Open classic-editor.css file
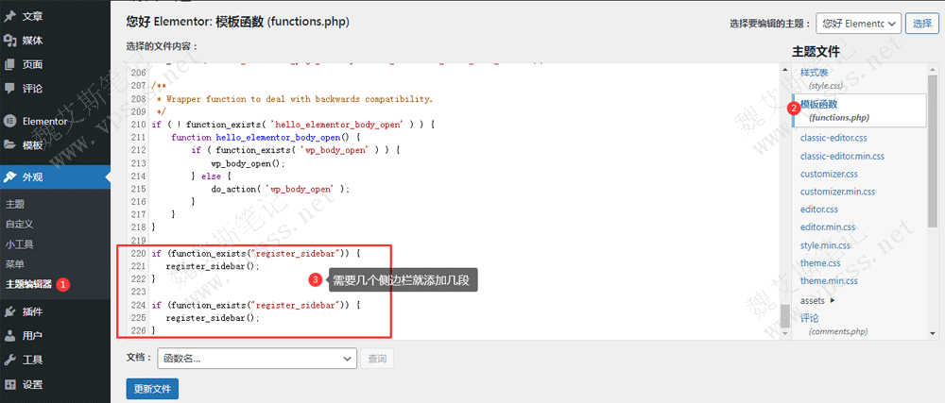The image size is (945, 403). point(833,138)
